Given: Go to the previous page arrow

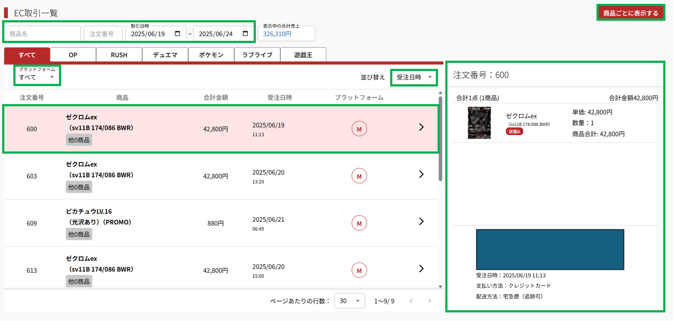Looking at the screenshot, I should [x=411, y=301].
